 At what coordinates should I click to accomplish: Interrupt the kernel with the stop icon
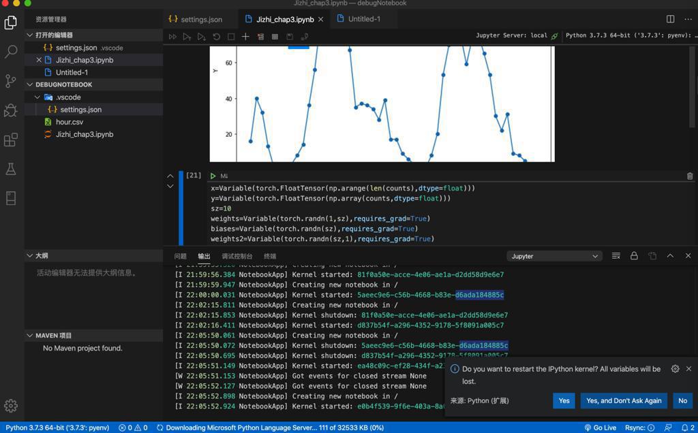[x=231, y=37]
